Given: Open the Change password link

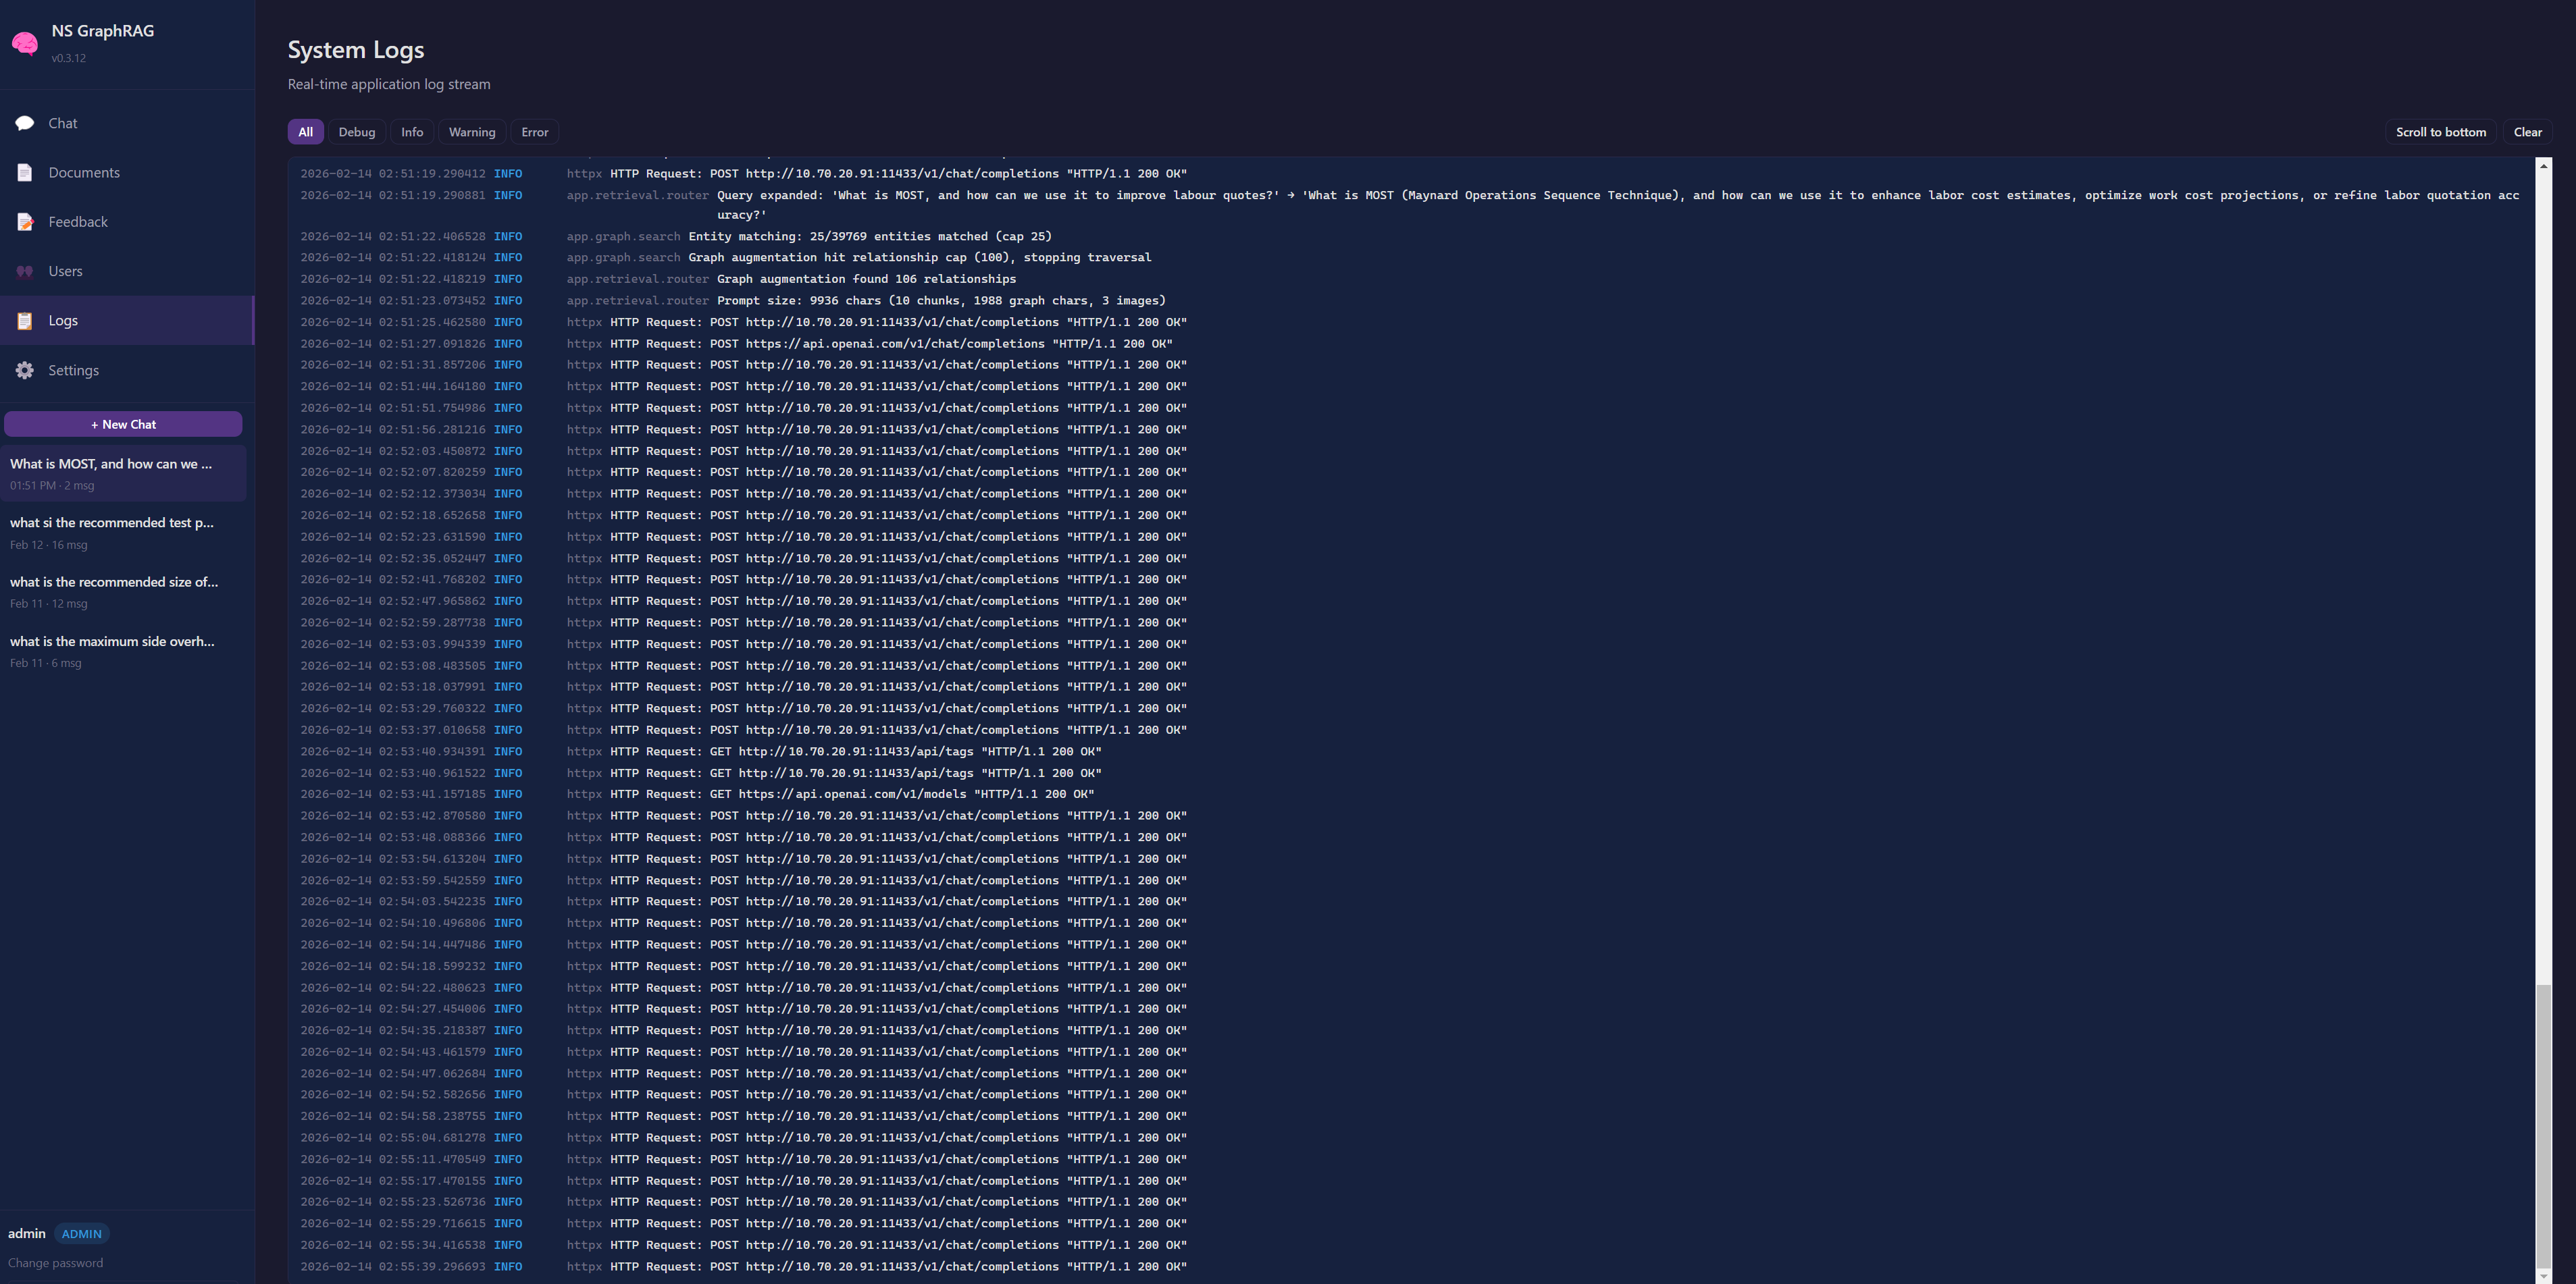Looking at the screenshot, I should click(55, 1262).
